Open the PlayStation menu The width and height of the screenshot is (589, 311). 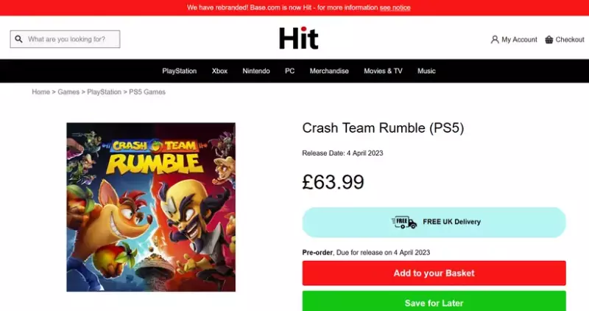179,71
